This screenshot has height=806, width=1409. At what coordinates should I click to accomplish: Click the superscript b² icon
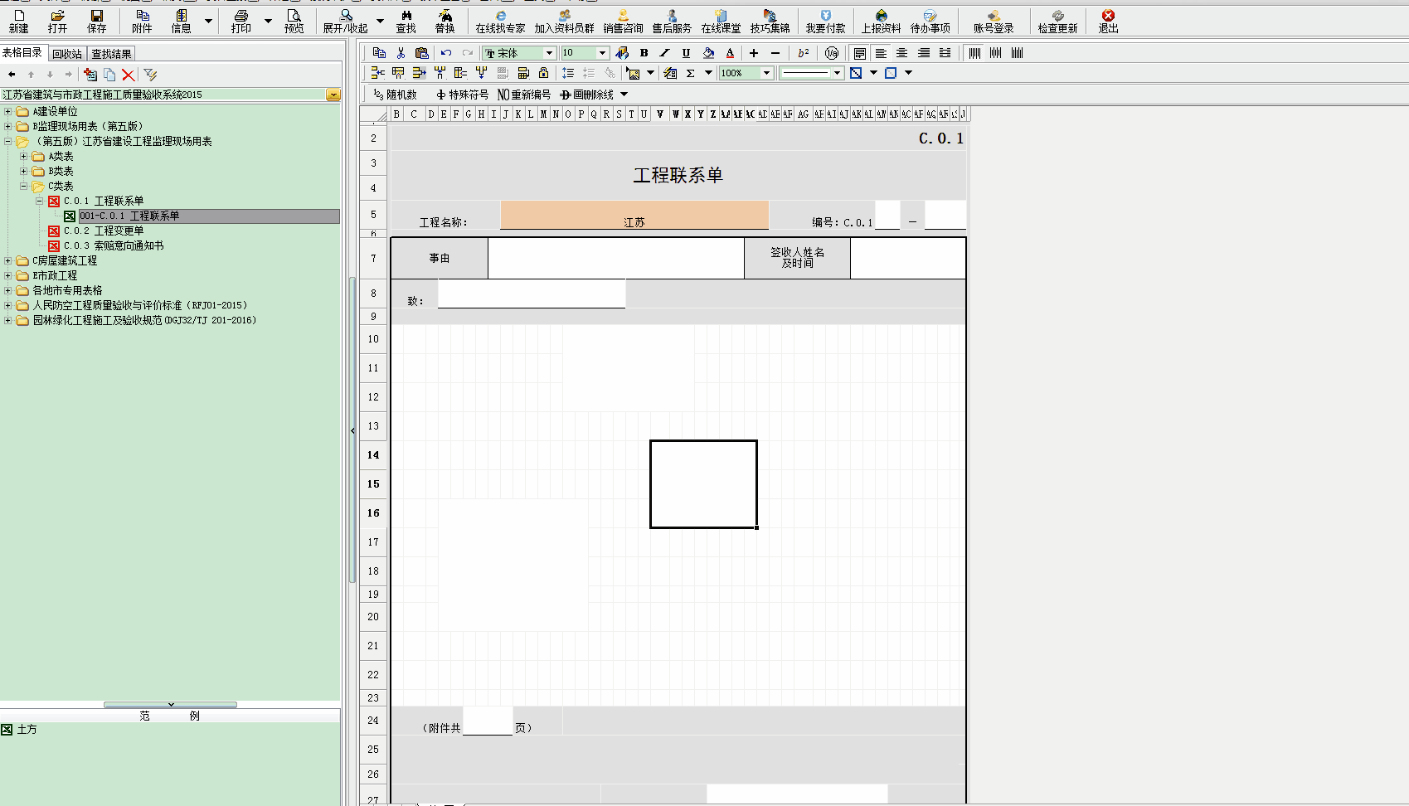point(803,53)
